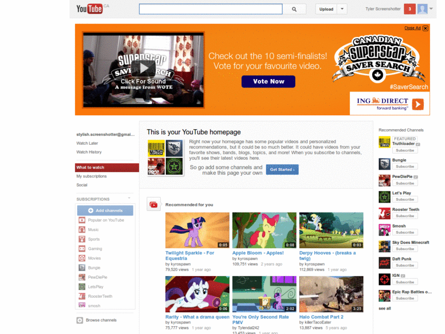Viewport: 445px width, 334px height.
Task: Click the Vote Now button
Action: [x=269, y=81]
